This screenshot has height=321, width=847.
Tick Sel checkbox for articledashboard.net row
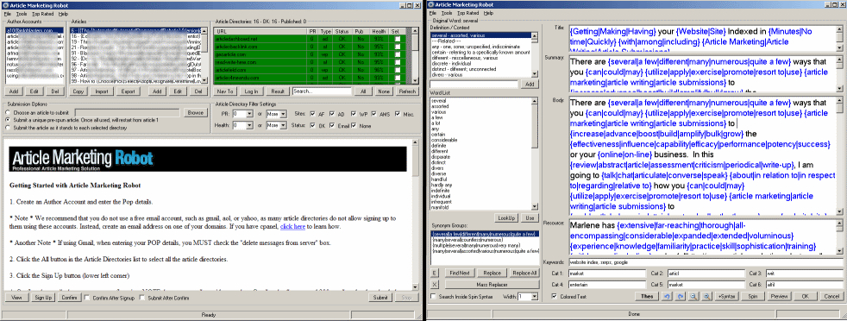pyautogui.click(x=398, y=39)
